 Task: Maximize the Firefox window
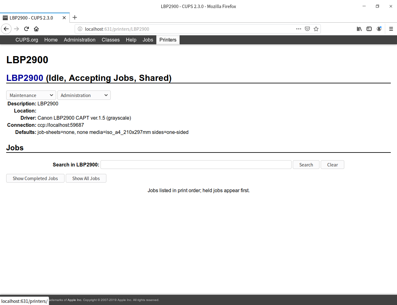pos(377,6)
